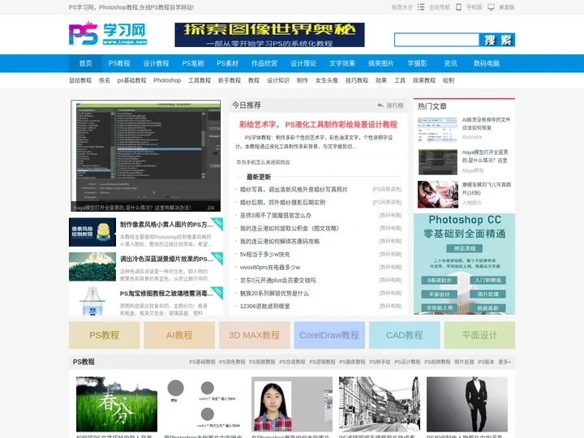Select the CorelDraw教程 category tile

(x=329, y=335)
